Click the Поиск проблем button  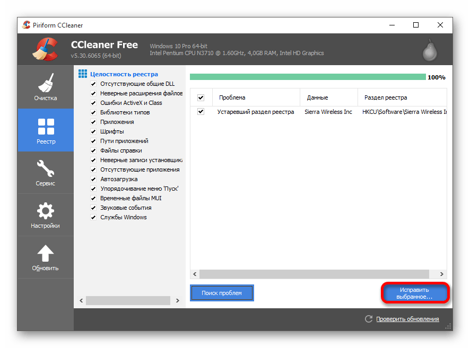222,293
